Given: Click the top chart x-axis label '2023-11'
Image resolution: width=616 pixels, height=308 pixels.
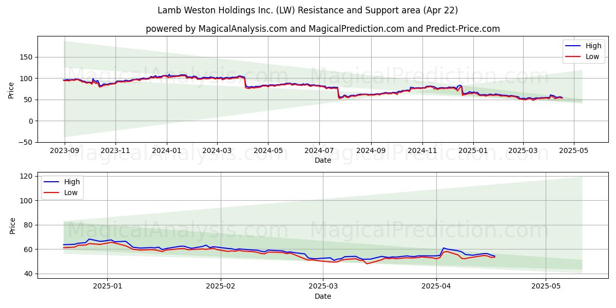Looking at the screenshot, I should 115,152.
